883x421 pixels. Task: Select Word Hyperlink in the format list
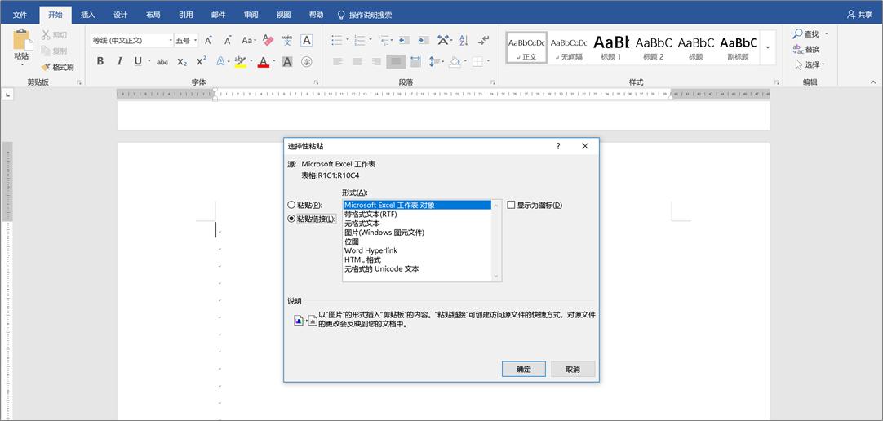tap(371, 250)
